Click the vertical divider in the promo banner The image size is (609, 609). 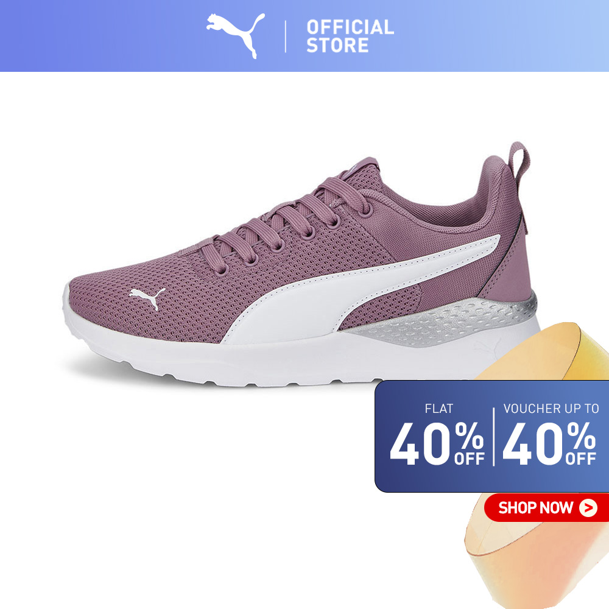494,437
